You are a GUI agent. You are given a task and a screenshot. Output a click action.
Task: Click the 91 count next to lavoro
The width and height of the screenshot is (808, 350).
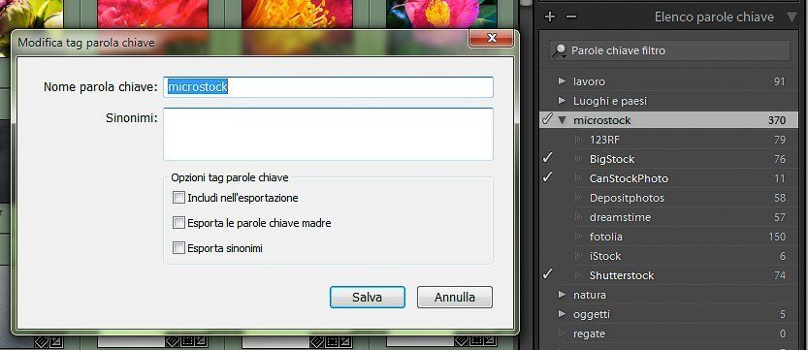click(x=779, y=81)
